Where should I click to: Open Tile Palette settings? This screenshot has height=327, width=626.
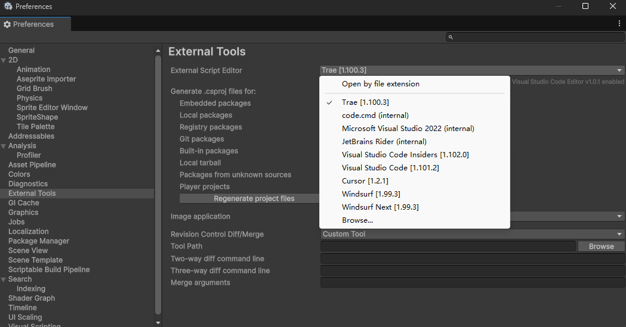pos(36,127)
